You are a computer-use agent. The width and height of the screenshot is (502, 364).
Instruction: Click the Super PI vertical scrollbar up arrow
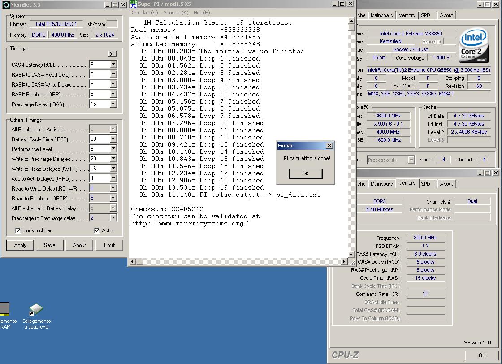(351, 21)
